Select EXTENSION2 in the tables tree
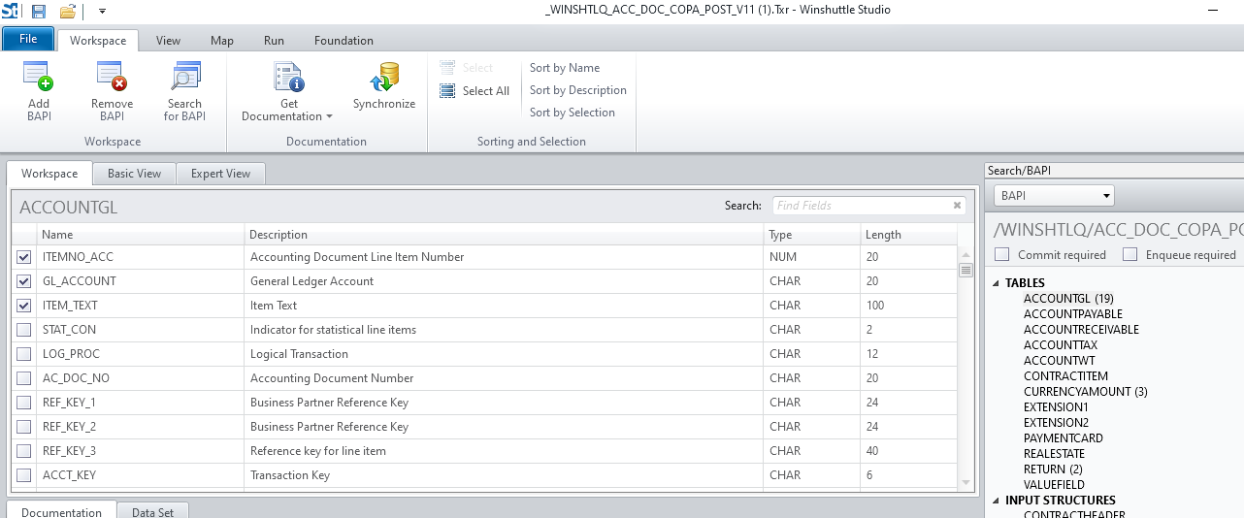1244x518 pixels. (x=1056, y=423)
